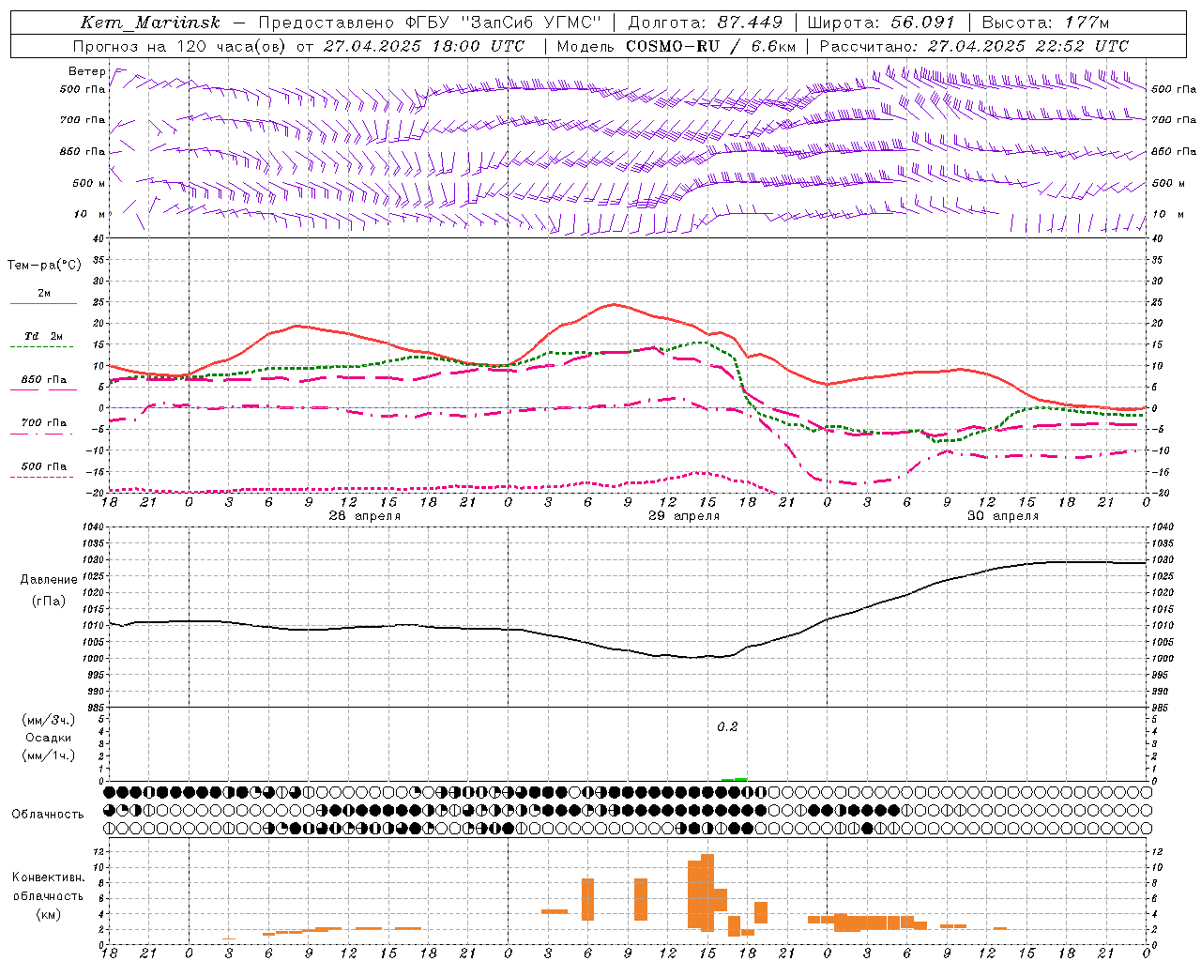Click the '(гПа)' unit under Давление

point(49,602)
